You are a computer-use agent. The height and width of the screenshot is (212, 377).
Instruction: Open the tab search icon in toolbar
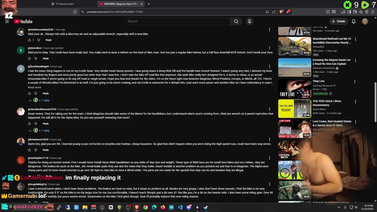[x=334, y=12]
